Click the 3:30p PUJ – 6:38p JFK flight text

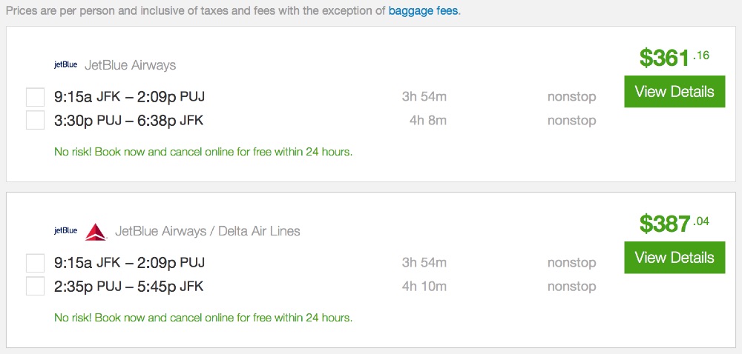(x=128, y=120)
